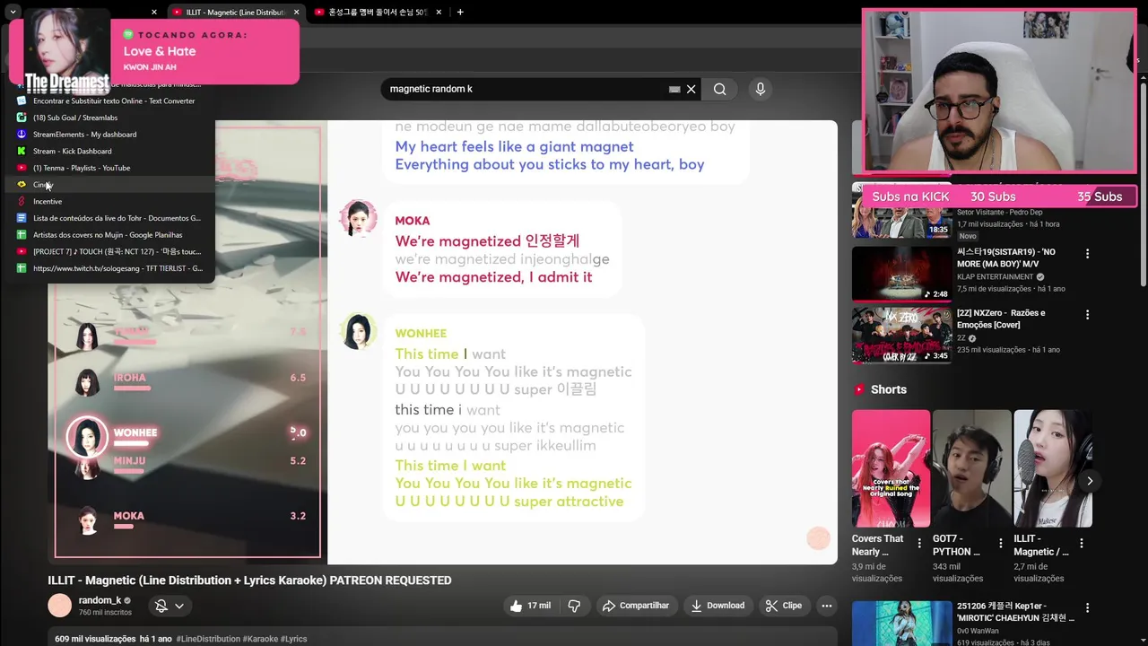Open NXZero cover video thumbnail
1148x646 pixels.
coord(901,335)
